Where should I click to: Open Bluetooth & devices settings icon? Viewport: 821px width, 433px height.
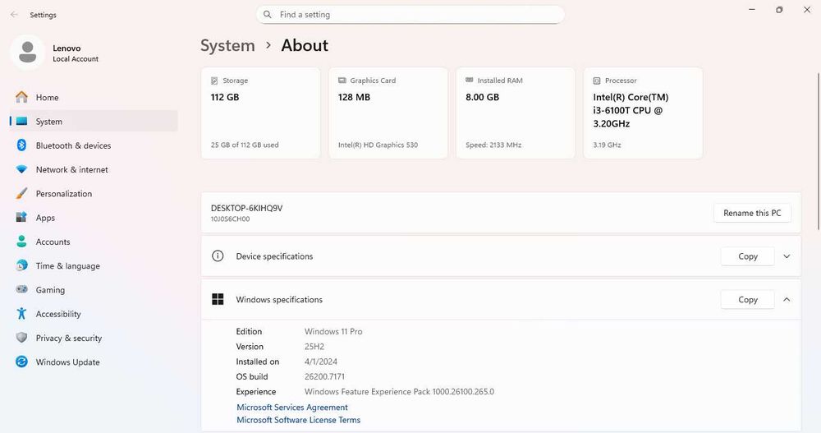click(x=21, y=145)
